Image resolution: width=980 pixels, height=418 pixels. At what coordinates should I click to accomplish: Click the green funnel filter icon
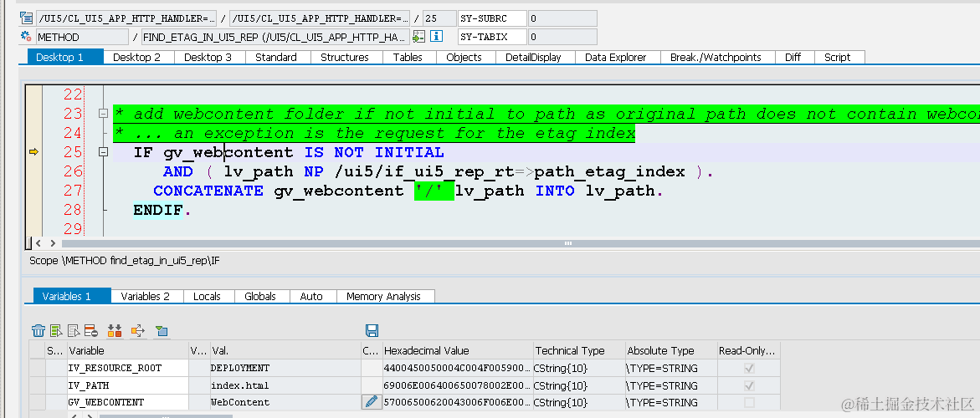pos(162,331)
